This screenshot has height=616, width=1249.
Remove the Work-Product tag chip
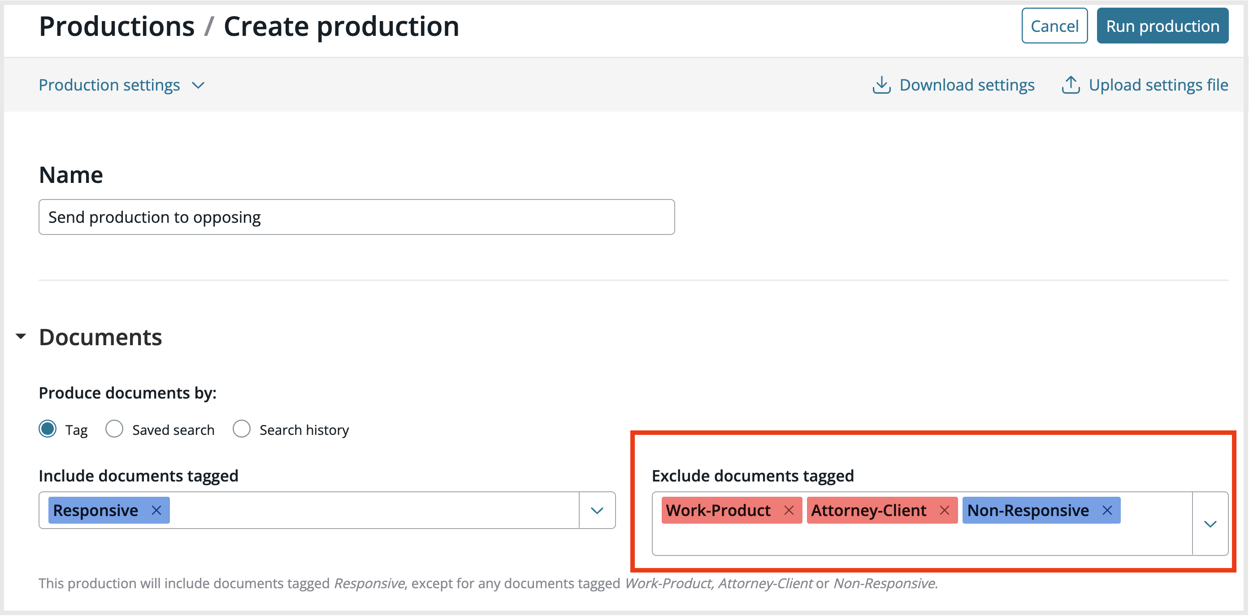click(x=789, y=510)
